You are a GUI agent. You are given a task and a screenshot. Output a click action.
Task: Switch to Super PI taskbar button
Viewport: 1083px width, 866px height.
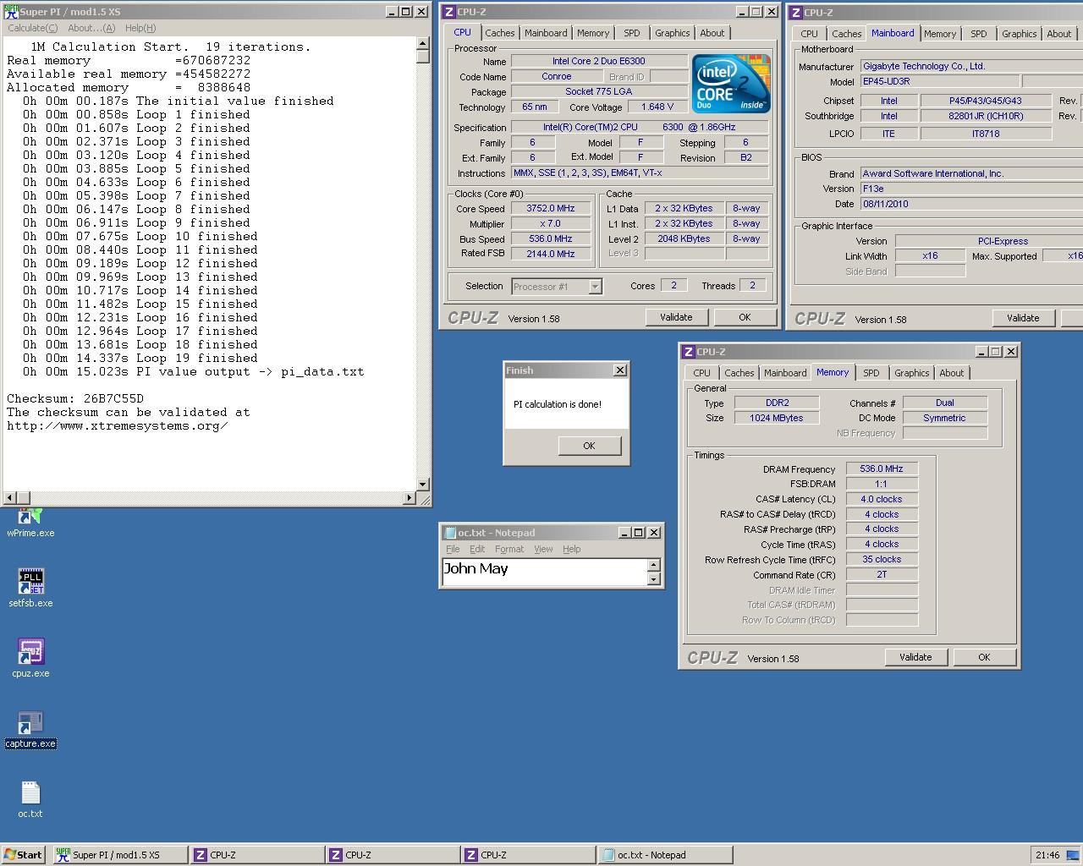(119, 855)
